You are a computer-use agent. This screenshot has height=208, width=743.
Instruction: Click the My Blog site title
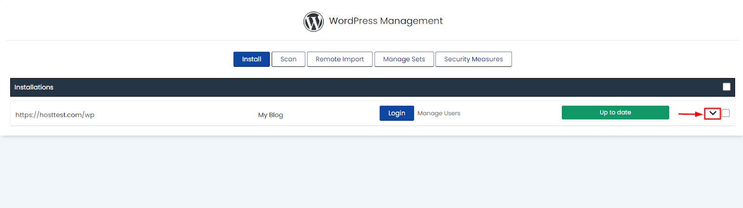tap(271, 115)
